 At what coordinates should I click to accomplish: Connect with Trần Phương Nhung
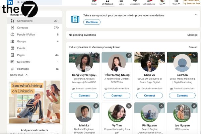pyautogui.click(x=117, y=95)
